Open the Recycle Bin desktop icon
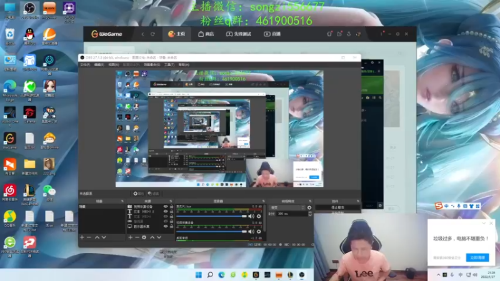Image resolution: width=500 pixels, height=281 pixels. tap(10, 36)
